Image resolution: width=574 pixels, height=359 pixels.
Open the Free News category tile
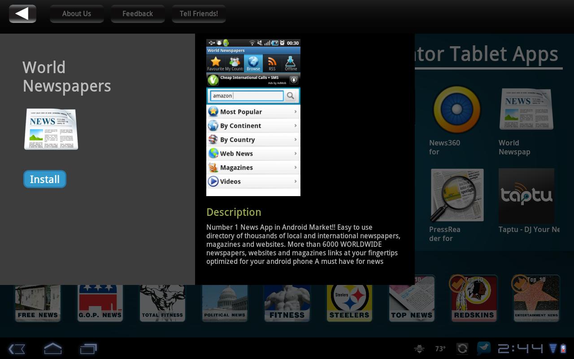point(38,302)
